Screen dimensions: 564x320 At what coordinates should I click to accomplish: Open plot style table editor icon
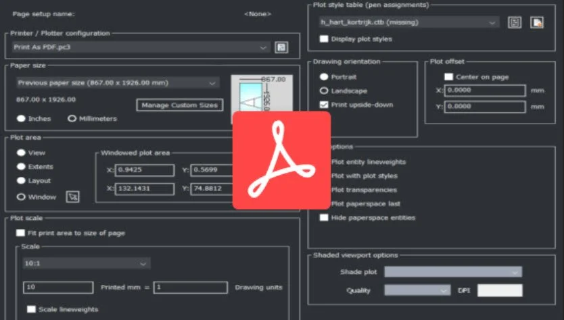point(515,23)
